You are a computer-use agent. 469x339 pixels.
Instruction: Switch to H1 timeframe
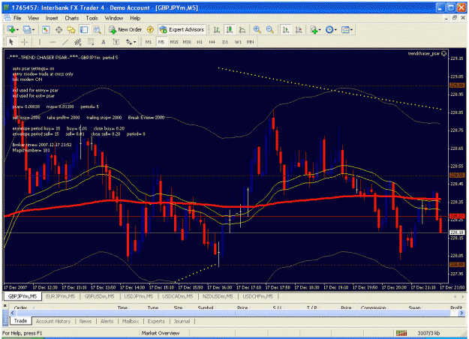coord(200,42)
